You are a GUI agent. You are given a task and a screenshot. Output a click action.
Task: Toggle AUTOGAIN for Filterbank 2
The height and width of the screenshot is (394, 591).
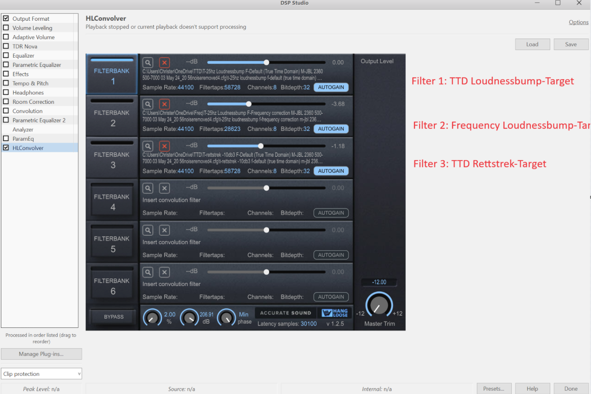331,129
